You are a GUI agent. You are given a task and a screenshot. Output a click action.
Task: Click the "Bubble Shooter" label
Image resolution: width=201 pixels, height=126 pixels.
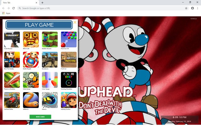pos(47,49)
